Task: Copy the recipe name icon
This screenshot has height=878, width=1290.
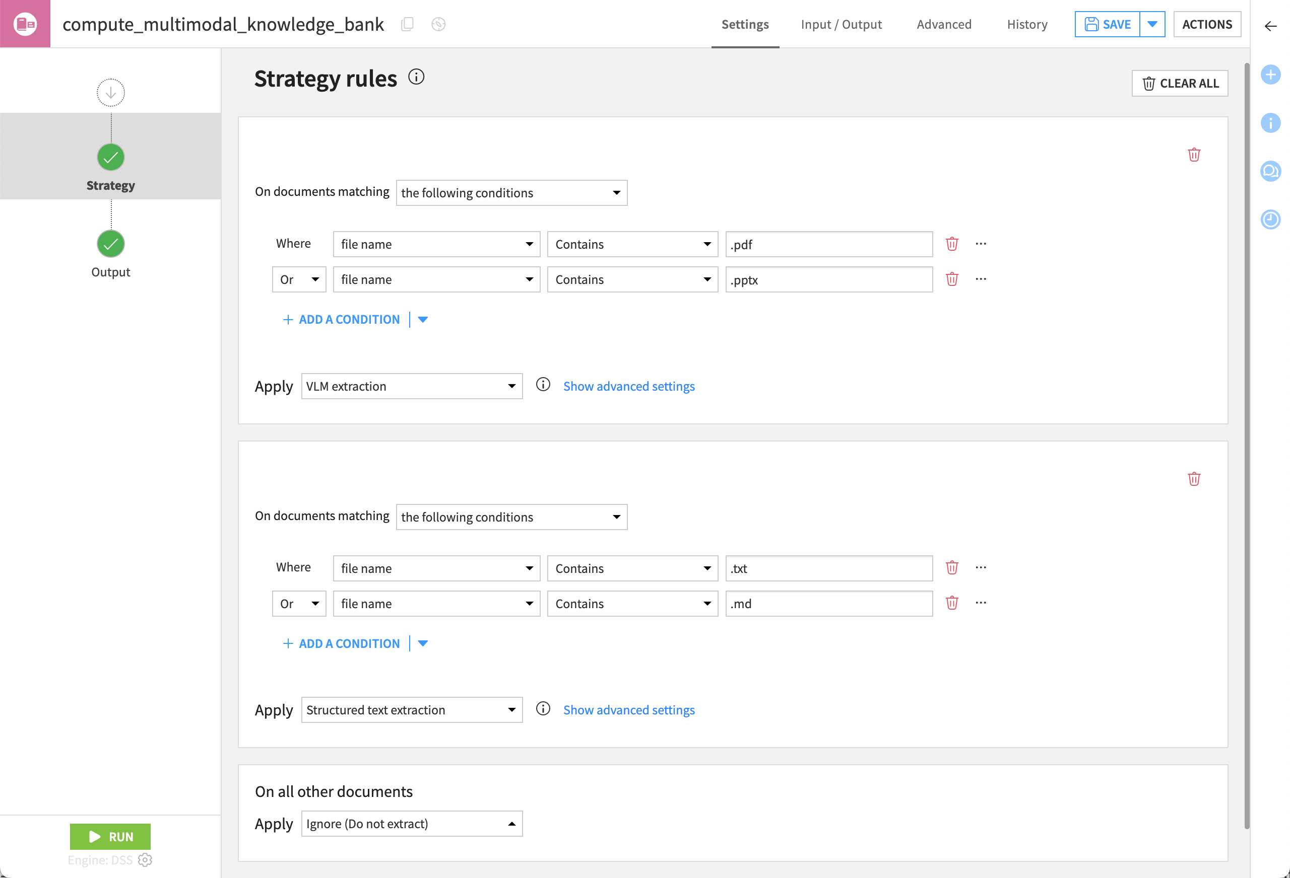Action: coord(408,24)
